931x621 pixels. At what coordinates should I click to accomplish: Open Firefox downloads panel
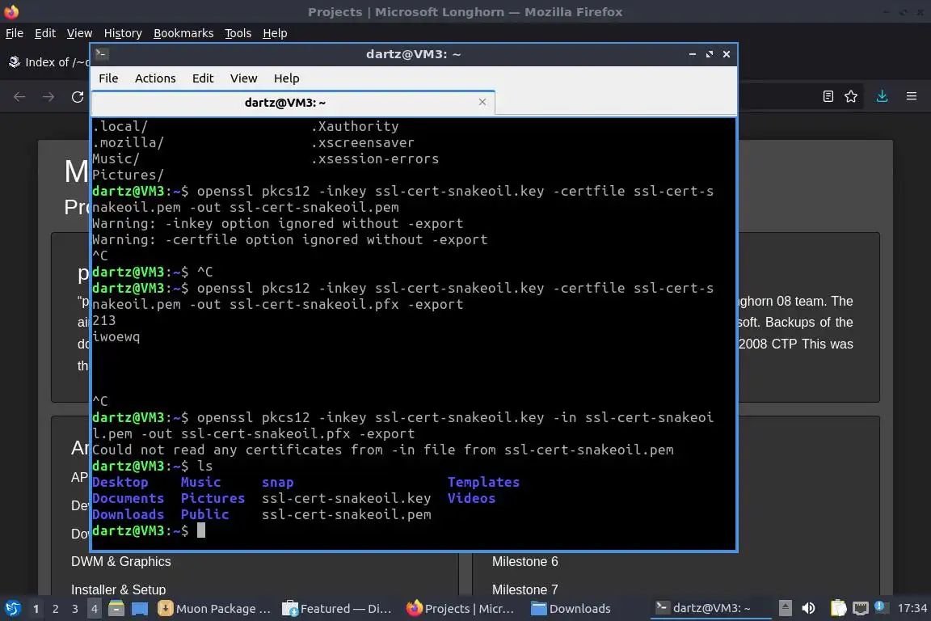click(x=883, y=96)
